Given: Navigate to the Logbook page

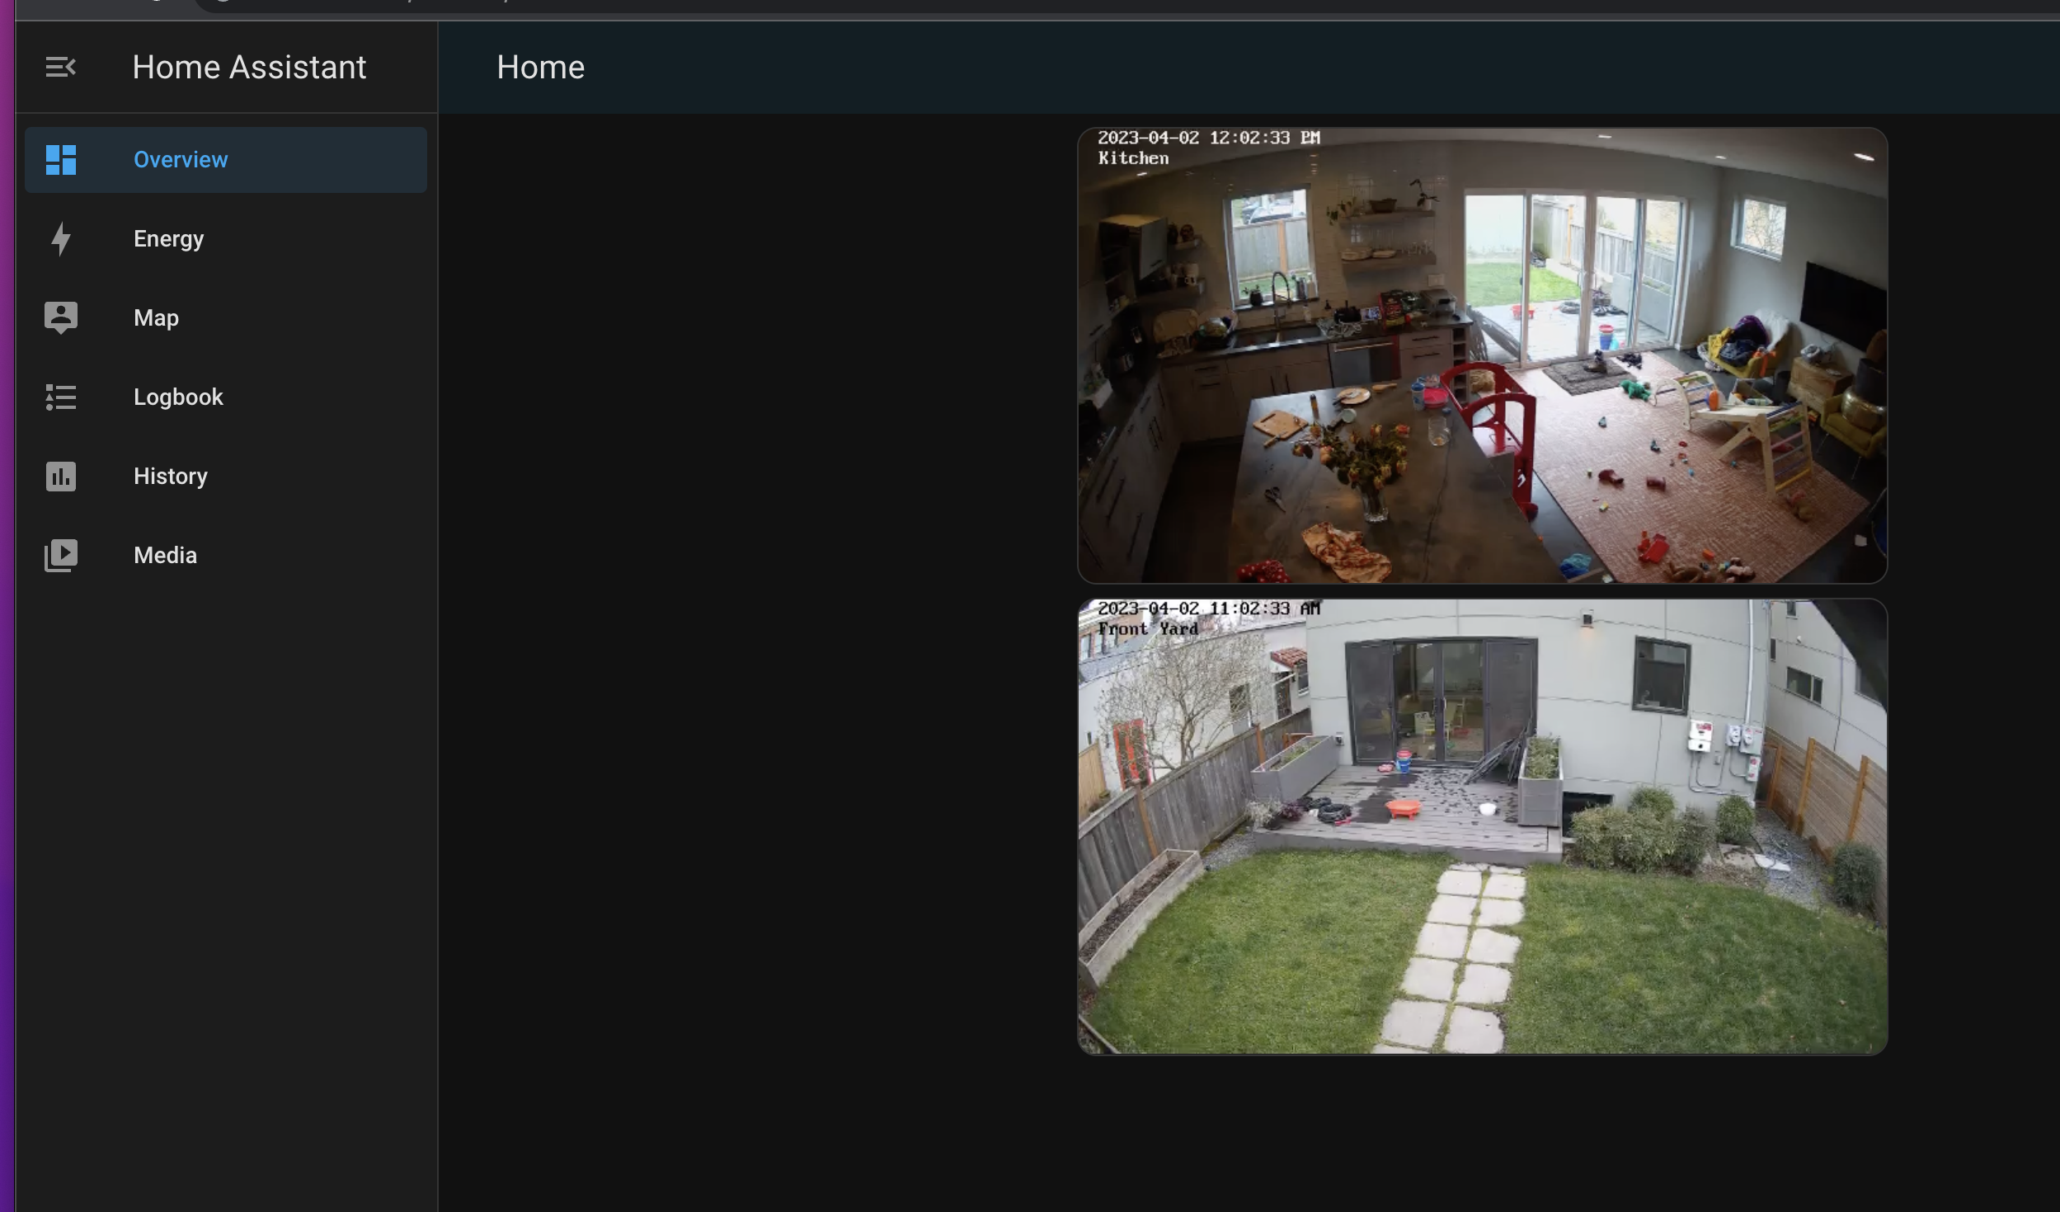Looking at the screenshot, I should pos(178,397).
